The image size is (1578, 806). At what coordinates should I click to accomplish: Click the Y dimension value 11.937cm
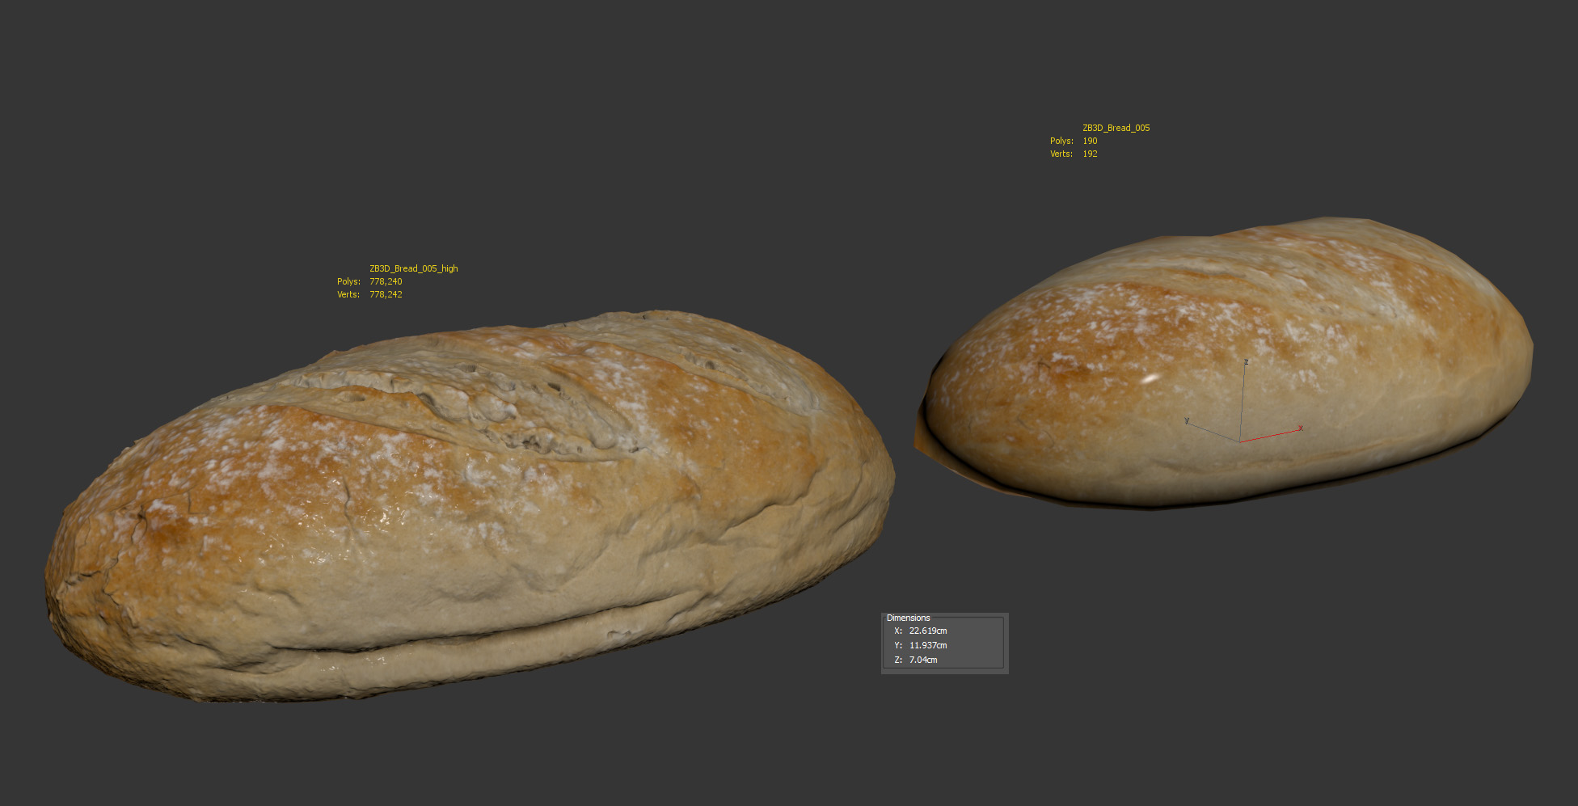pyautogui.click(x=927, y=645)
